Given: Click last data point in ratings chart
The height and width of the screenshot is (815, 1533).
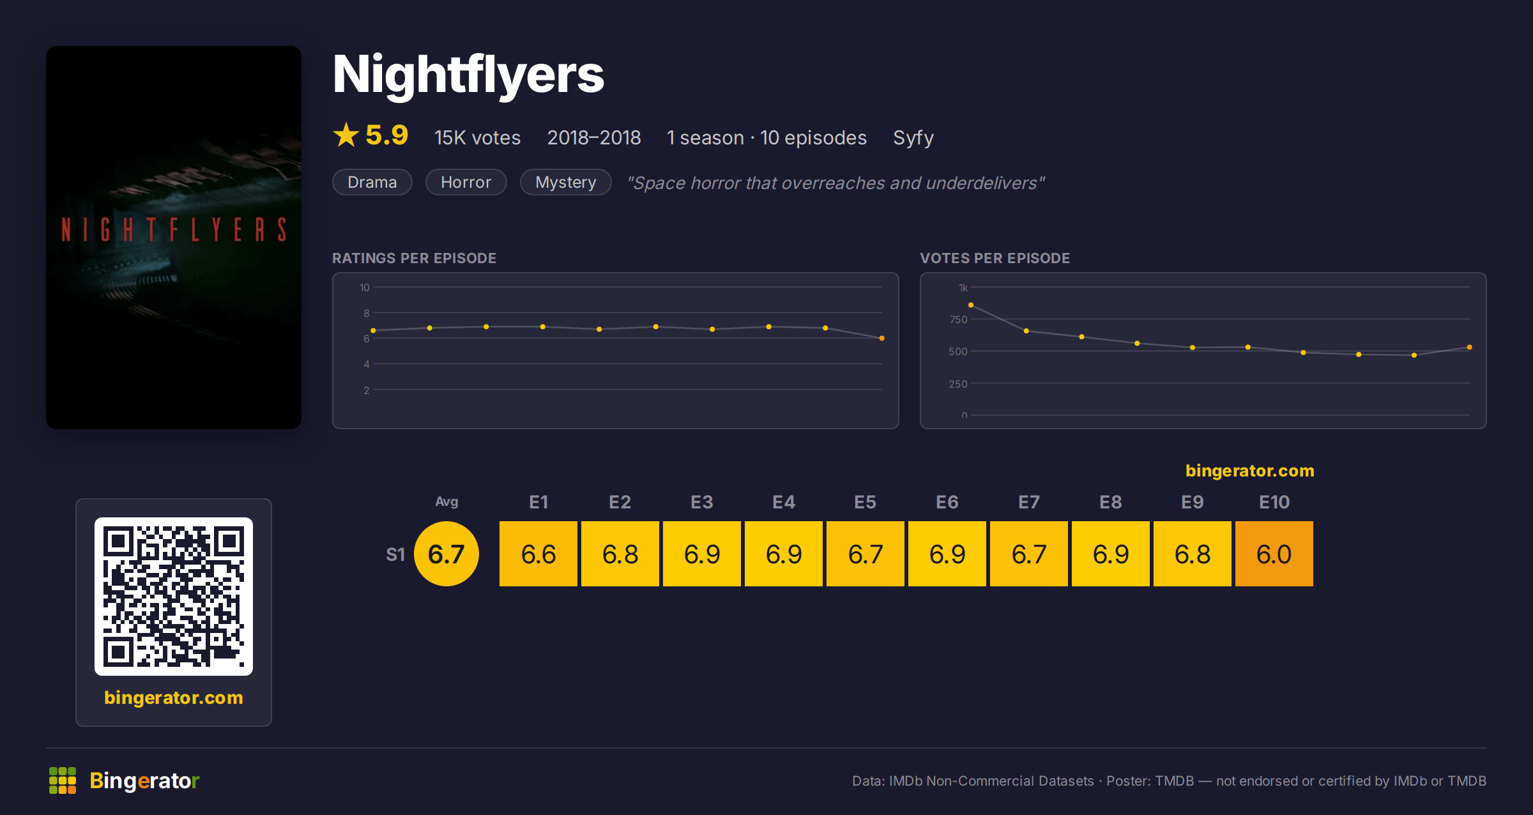Looking at the screenshot, I should [882, 339].
